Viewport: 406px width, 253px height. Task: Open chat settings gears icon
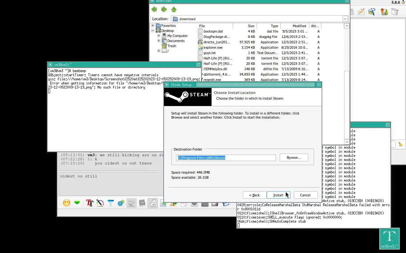pyautogui.click(x=121, y=203)
